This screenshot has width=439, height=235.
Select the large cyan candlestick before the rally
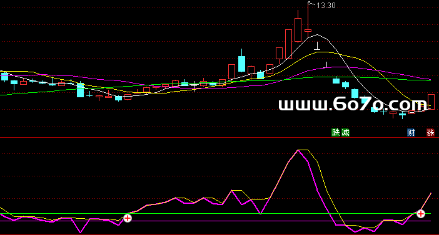[241, 64]
